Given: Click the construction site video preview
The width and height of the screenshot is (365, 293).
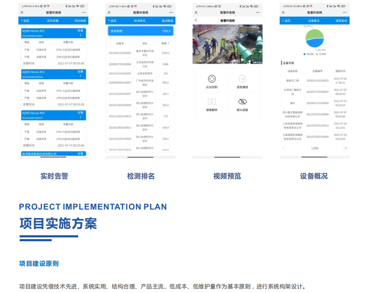Looking at the screenshot, I should click(227, 44).
